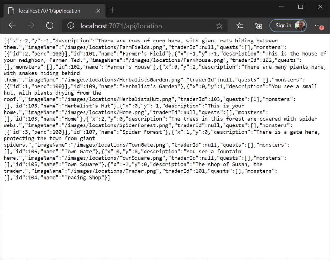Open the Settings and more menu
Image resolution: width=330 pixels, height=260 pixels.
tap(319, 26)
